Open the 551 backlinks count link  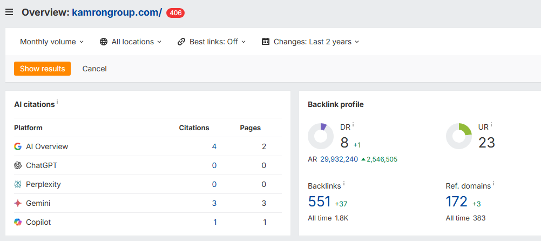tap(319, 202)
